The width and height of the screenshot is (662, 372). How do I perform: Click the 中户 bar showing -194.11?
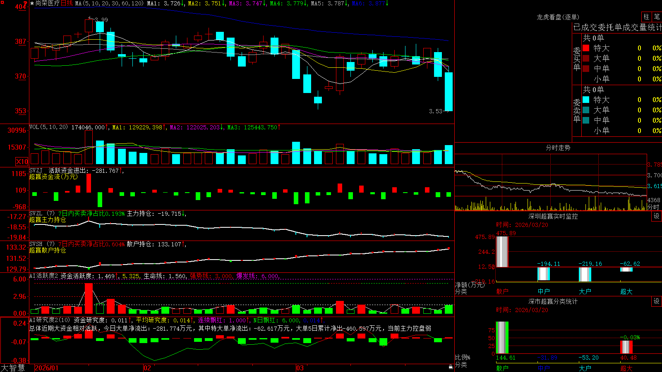(x=543, y=274)
